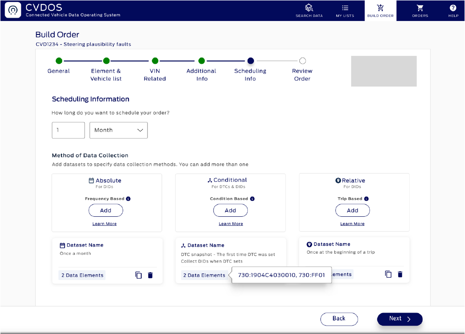Viewport: 465px width, 334px height.
Task: Open Orders cart in top navigation
Action: pyautogui.click(x=420, y=11)
